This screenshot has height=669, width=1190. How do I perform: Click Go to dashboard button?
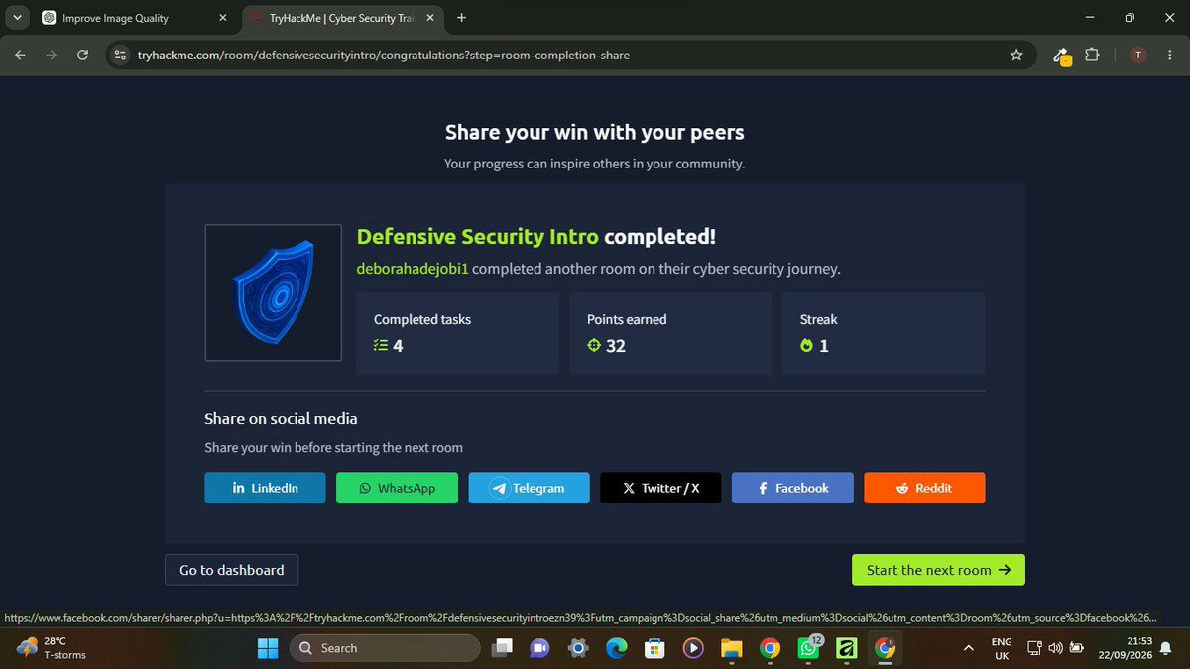231,570
